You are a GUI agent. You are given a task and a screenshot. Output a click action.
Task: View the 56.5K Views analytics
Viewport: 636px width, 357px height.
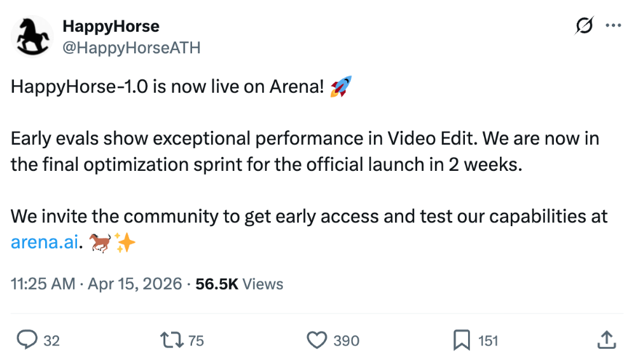239,284
